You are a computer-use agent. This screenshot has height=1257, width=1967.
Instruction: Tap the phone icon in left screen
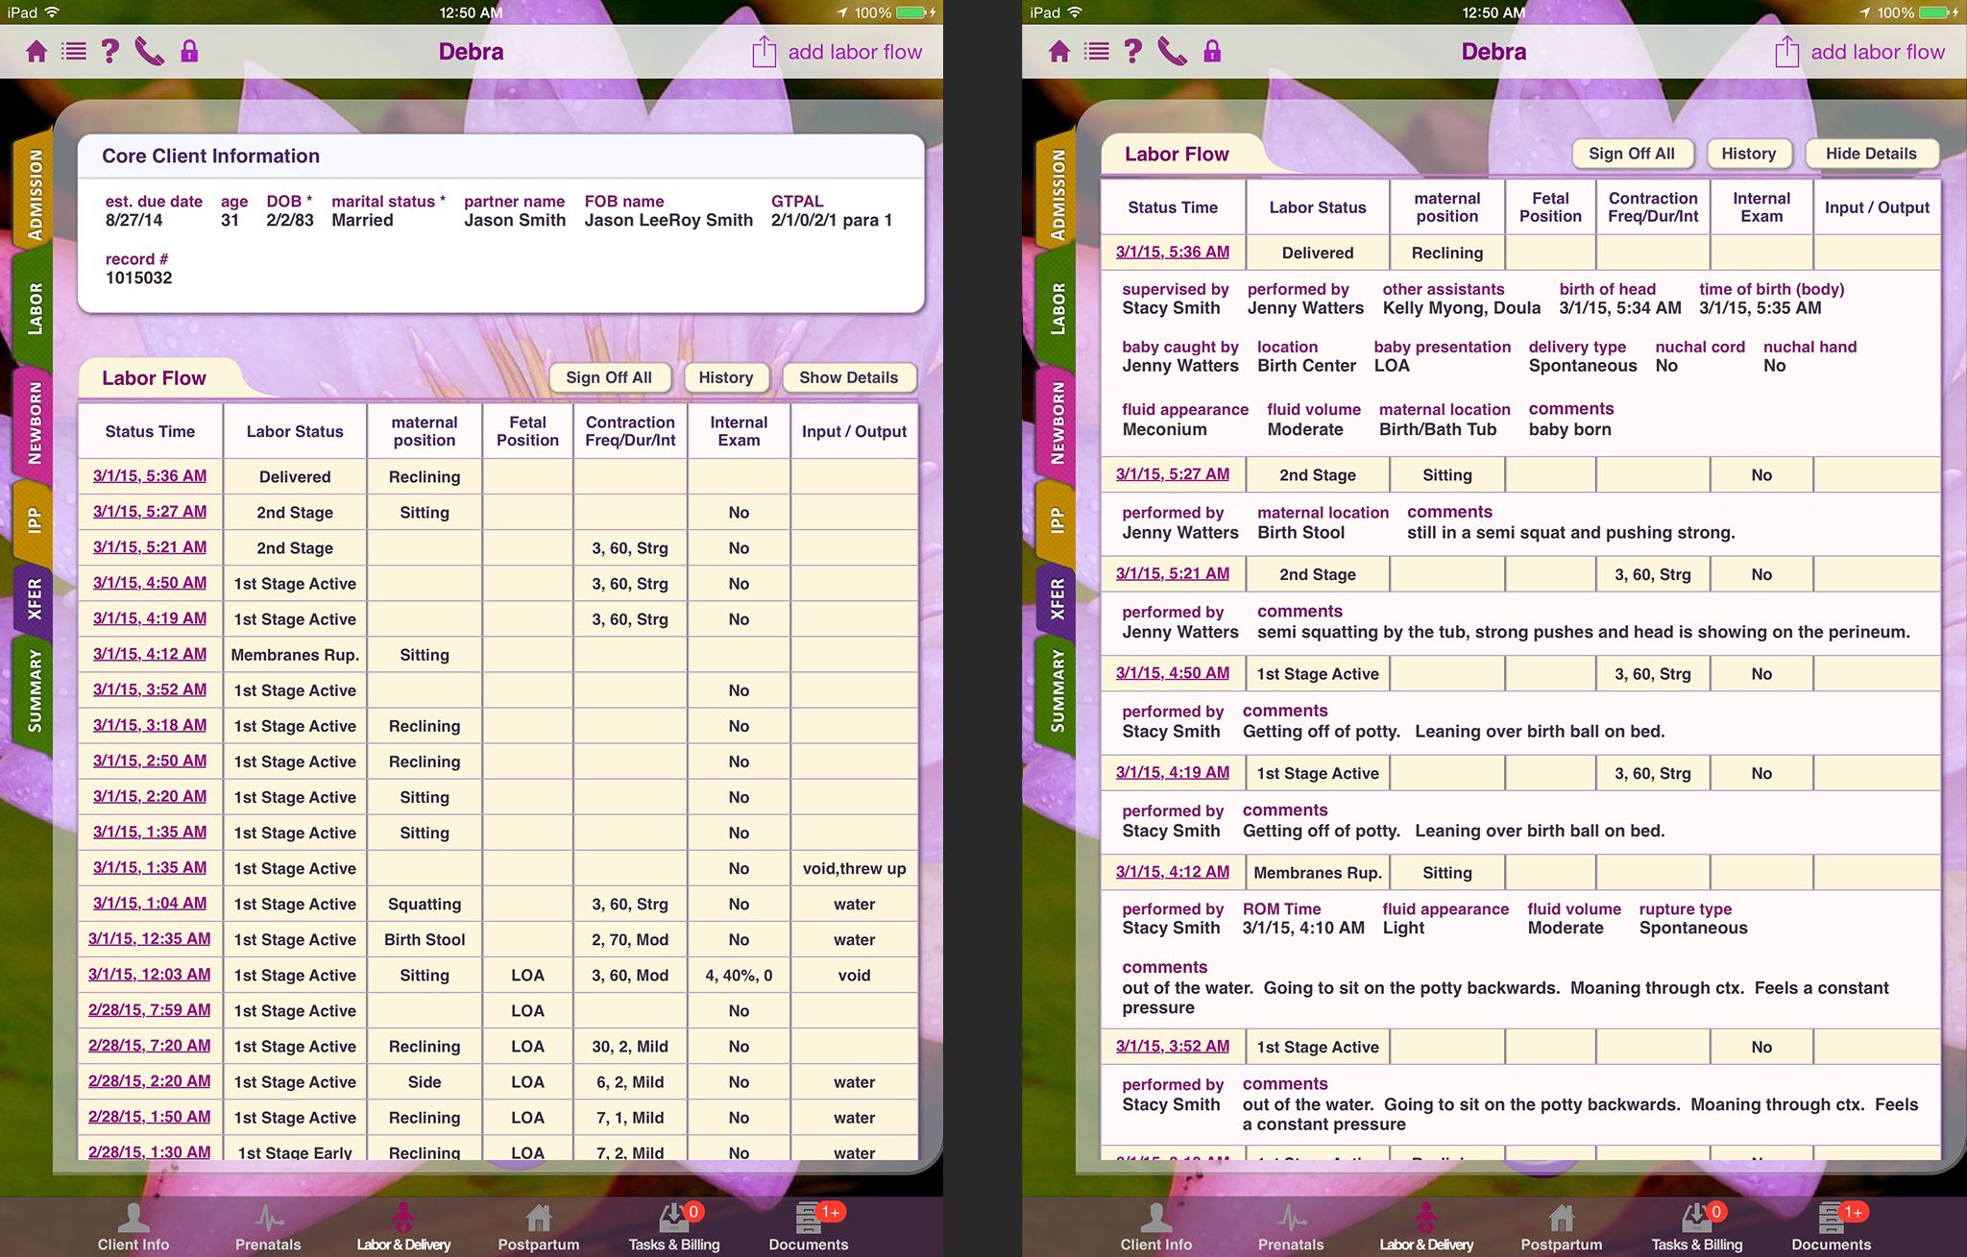coord(149,51)
